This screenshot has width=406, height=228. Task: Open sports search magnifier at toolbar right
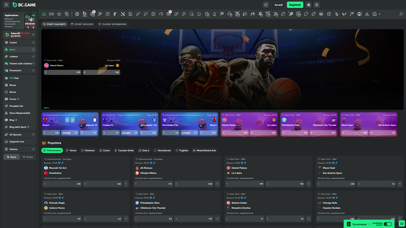(401, 14)
